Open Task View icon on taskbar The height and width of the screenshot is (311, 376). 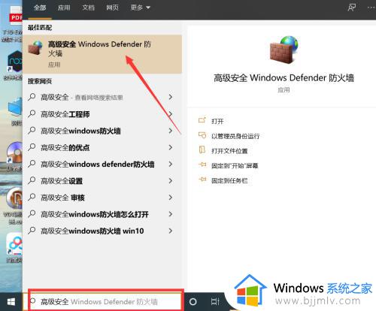pyautogui.click(x=215, y=302)
